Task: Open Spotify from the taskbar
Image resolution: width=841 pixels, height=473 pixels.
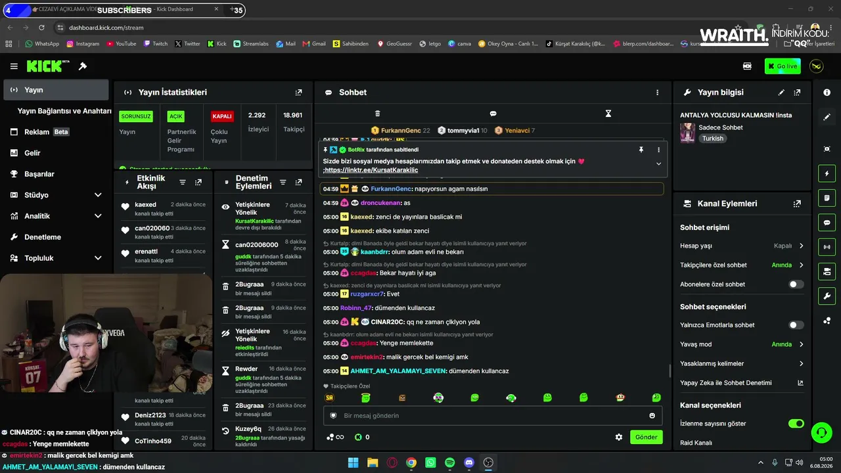Action: 449,462
